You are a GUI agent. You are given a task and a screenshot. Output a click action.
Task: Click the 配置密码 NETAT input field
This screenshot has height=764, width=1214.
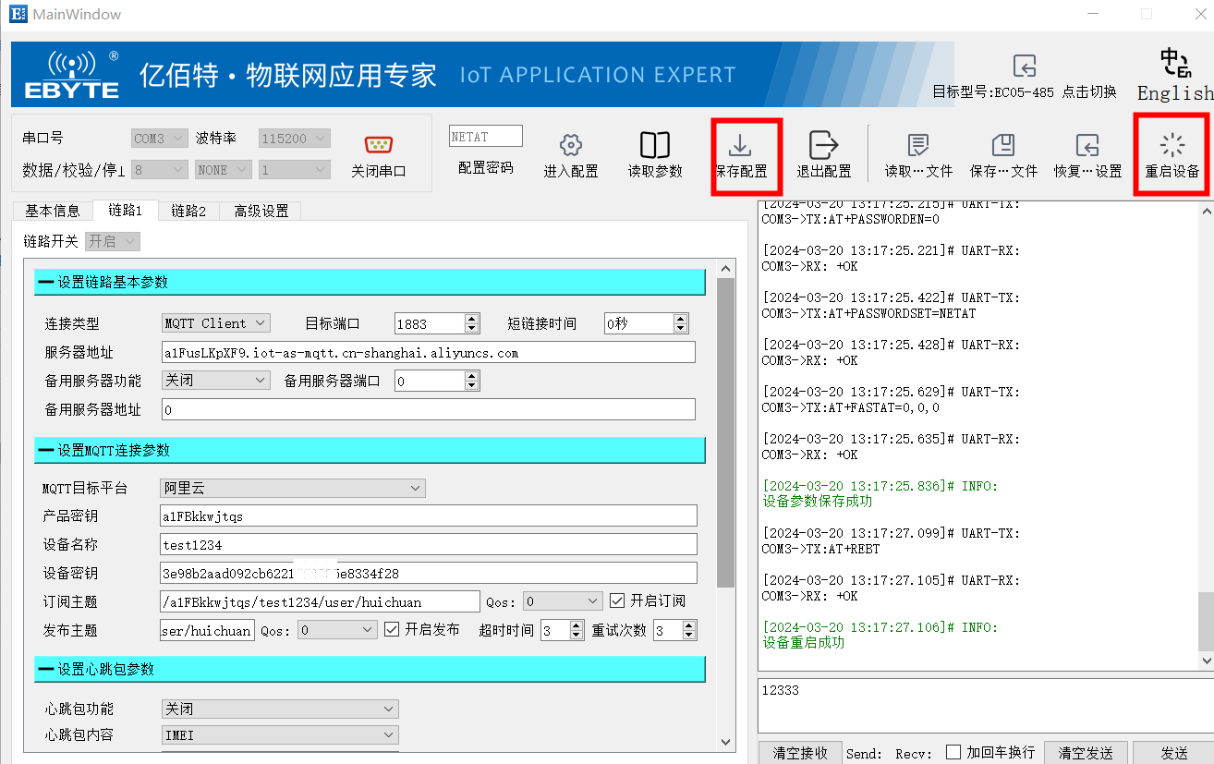coord(485,135)
